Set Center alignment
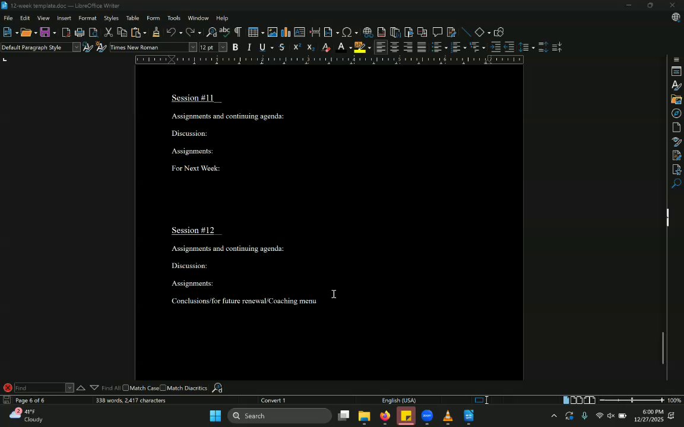Screen dimensions: 684x427 [394, 47]
